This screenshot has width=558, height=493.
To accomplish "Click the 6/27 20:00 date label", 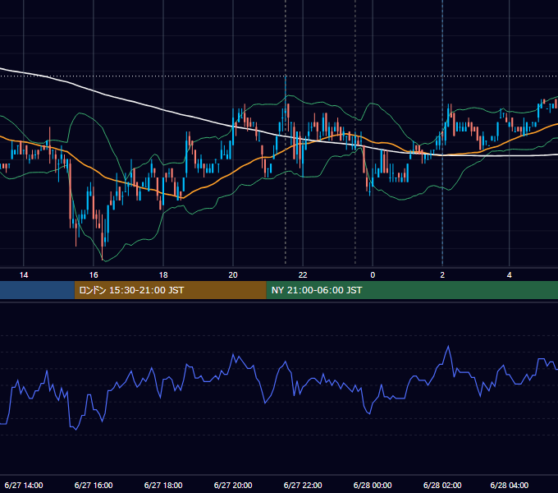I will click(x=233, y=485).
